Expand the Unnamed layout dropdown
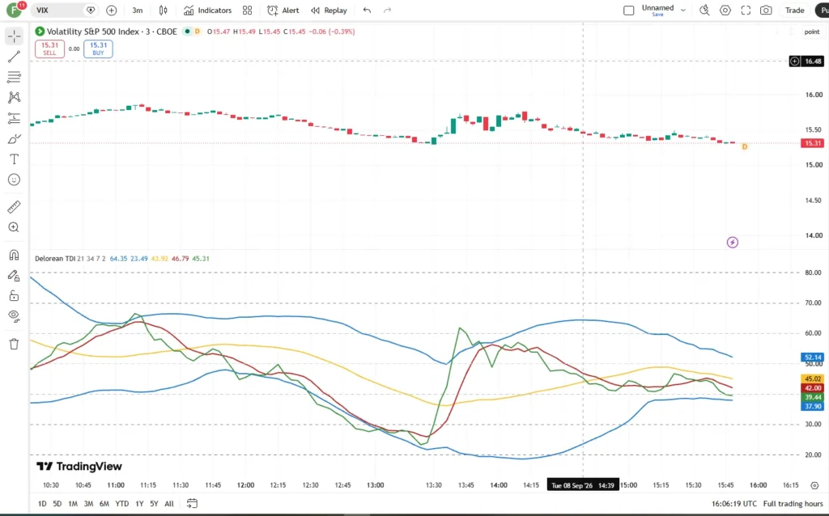 pyautogui.click(x=683, y=10)
